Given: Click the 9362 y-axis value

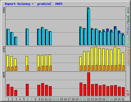Looking at the screenshot, I should point(4,10).
